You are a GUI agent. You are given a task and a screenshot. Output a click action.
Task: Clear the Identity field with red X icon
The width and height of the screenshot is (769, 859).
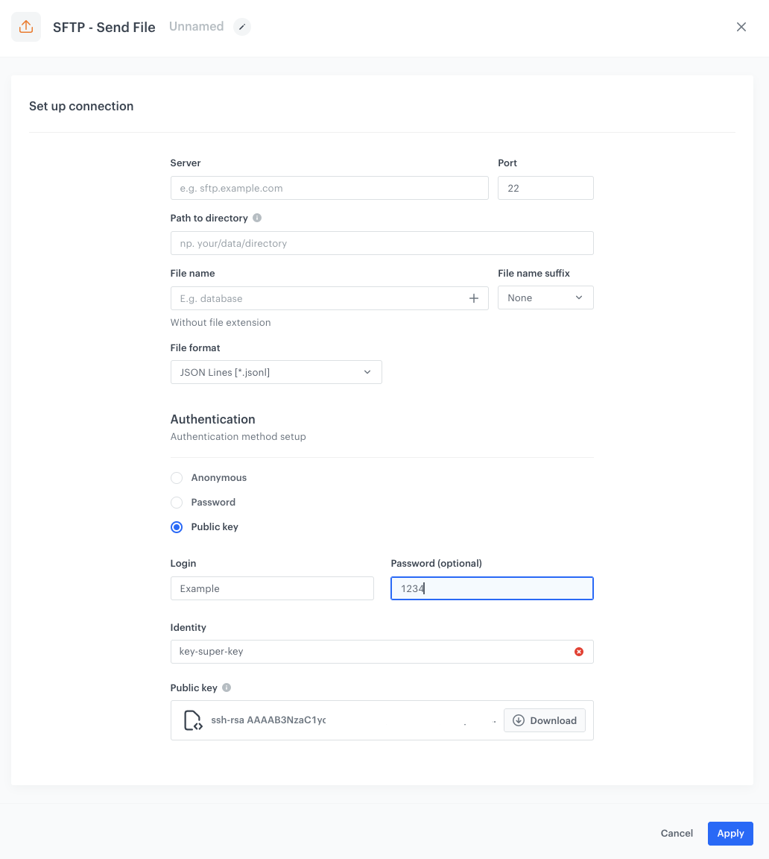tap(579, 652)
